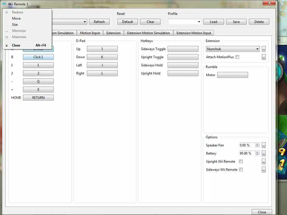Expand the Device dropdown arrow
Image resolution: width=287 pixels, height=215 pixels.
tap(85, 22)
